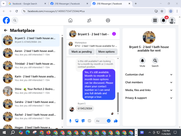181x136 pixels.
Task: Open Chrome profile icon
Action: click(171, 11)
